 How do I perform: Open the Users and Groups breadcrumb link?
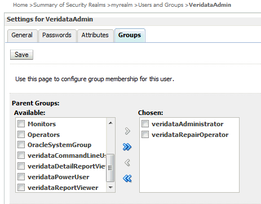[x=161, y=5]
